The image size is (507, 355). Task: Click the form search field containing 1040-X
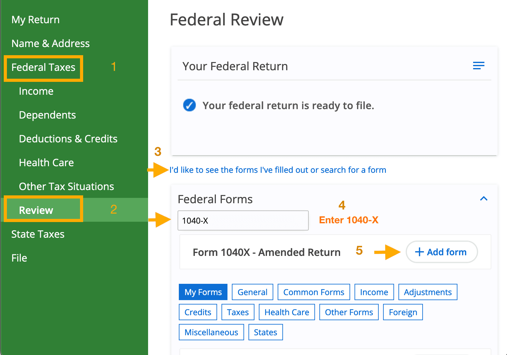[243, 220]
